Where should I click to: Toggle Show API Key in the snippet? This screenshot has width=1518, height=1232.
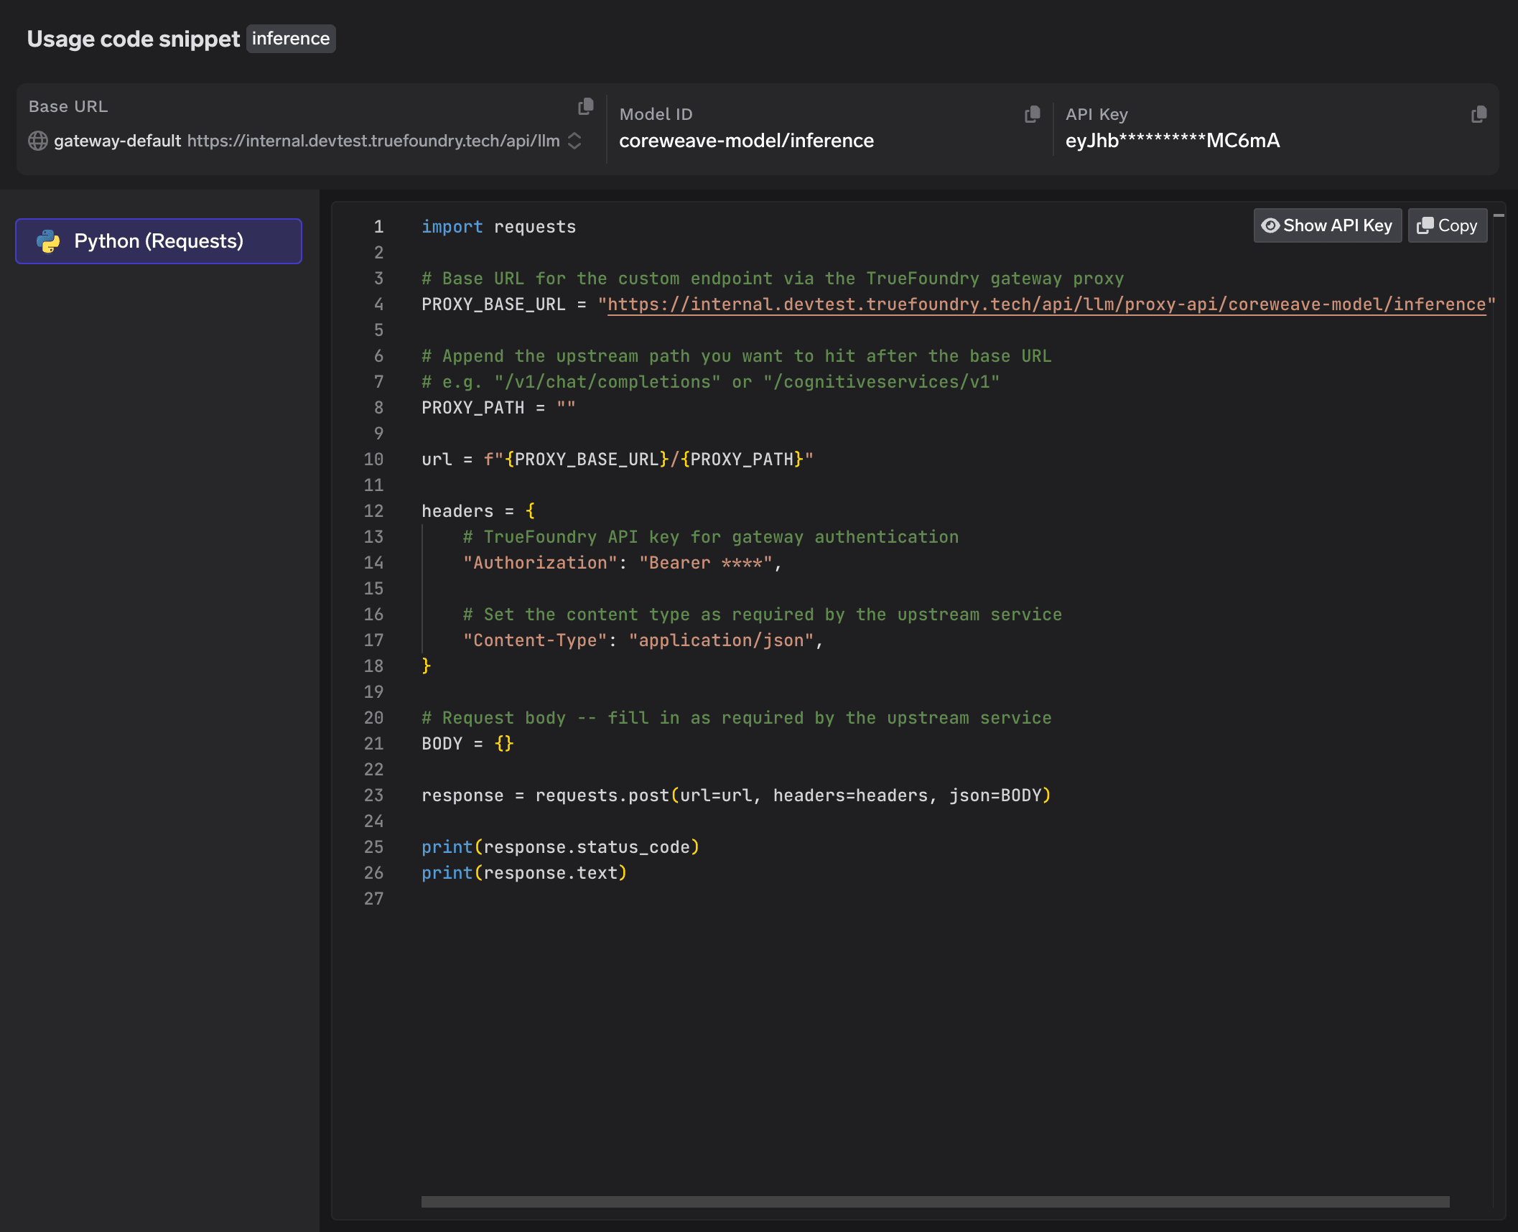click(x=1327, y=225)
